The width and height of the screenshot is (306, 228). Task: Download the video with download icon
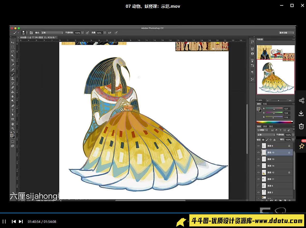[x=301, y=113]
